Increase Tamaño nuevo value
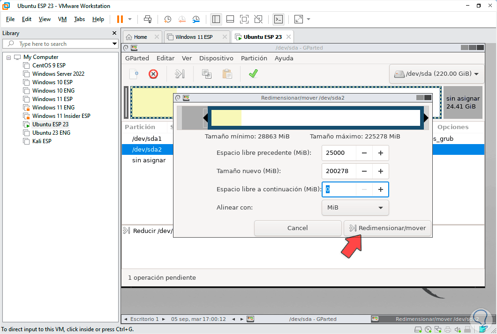The width and height of the screenshot is (497, 334). tap(381, 171)
